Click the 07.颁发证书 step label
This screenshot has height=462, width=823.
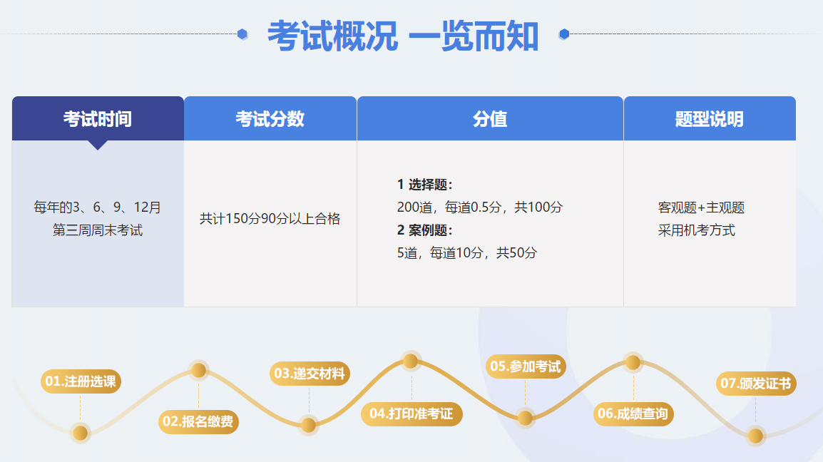coord(755,384)
